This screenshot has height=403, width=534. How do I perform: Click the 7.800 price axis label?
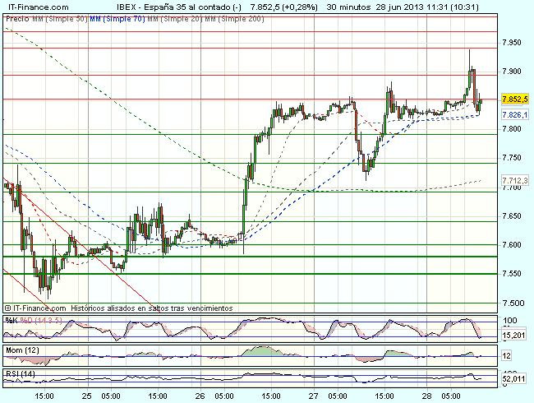tap(512, 129)
